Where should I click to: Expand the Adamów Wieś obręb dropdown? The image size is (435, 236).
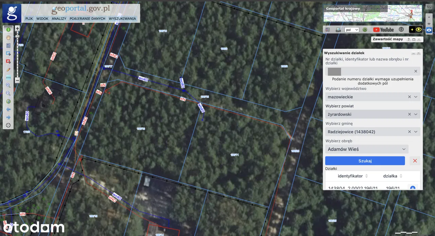click(404, 149)
